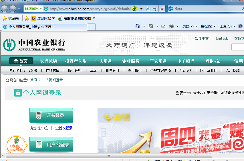Expand the Home icon dropdown arrow
This screenshot has width=244, height=161.
pos(144,26)
